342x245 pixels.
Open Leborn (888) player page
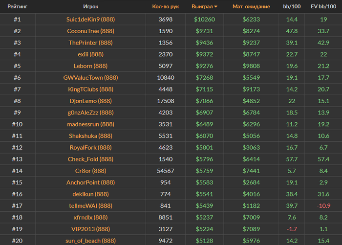pos(90,66)
